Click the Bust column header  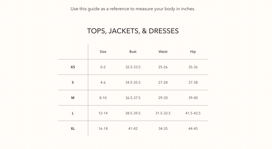133,52
